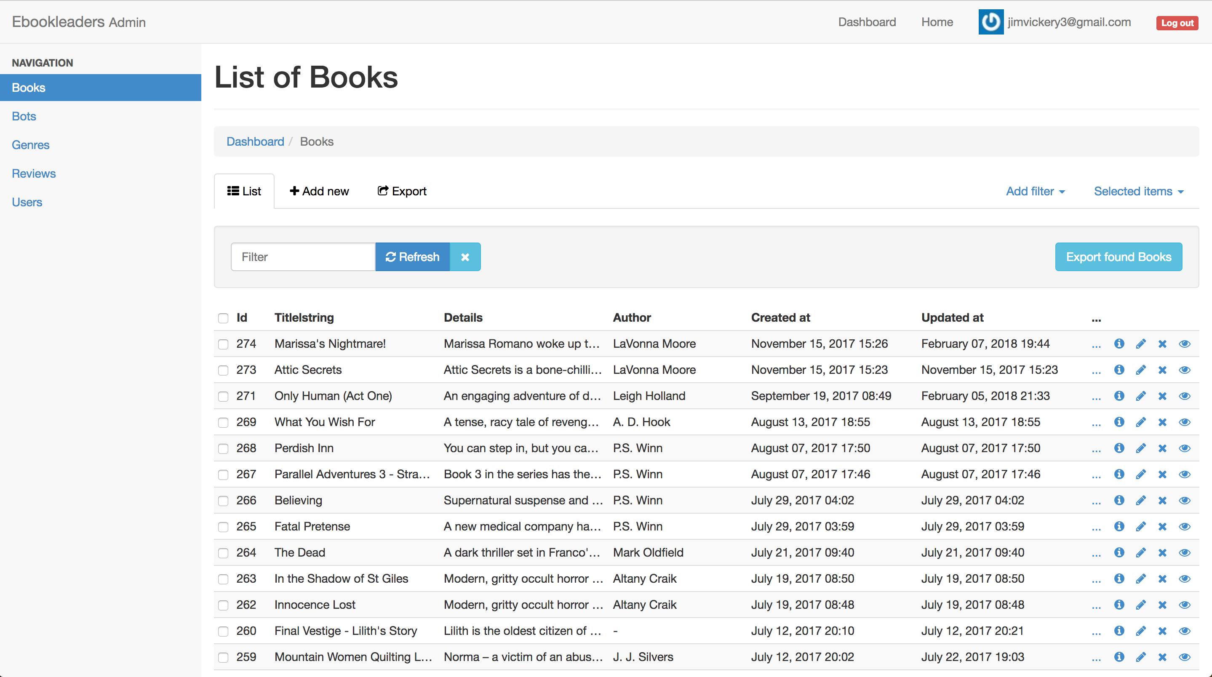The width and height of the screenshot is (1212, 677).
Task: Edit Innocence Lost with pencil icon
Action: [1140, 605]
